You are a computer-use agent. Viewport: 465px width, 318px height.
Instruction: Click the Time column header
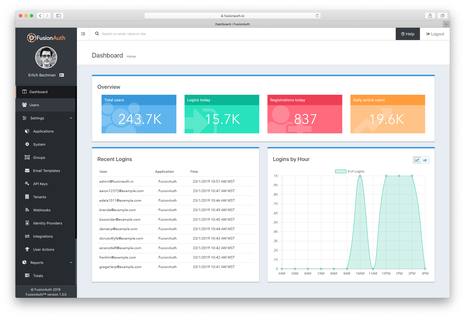tap(194, 172)
